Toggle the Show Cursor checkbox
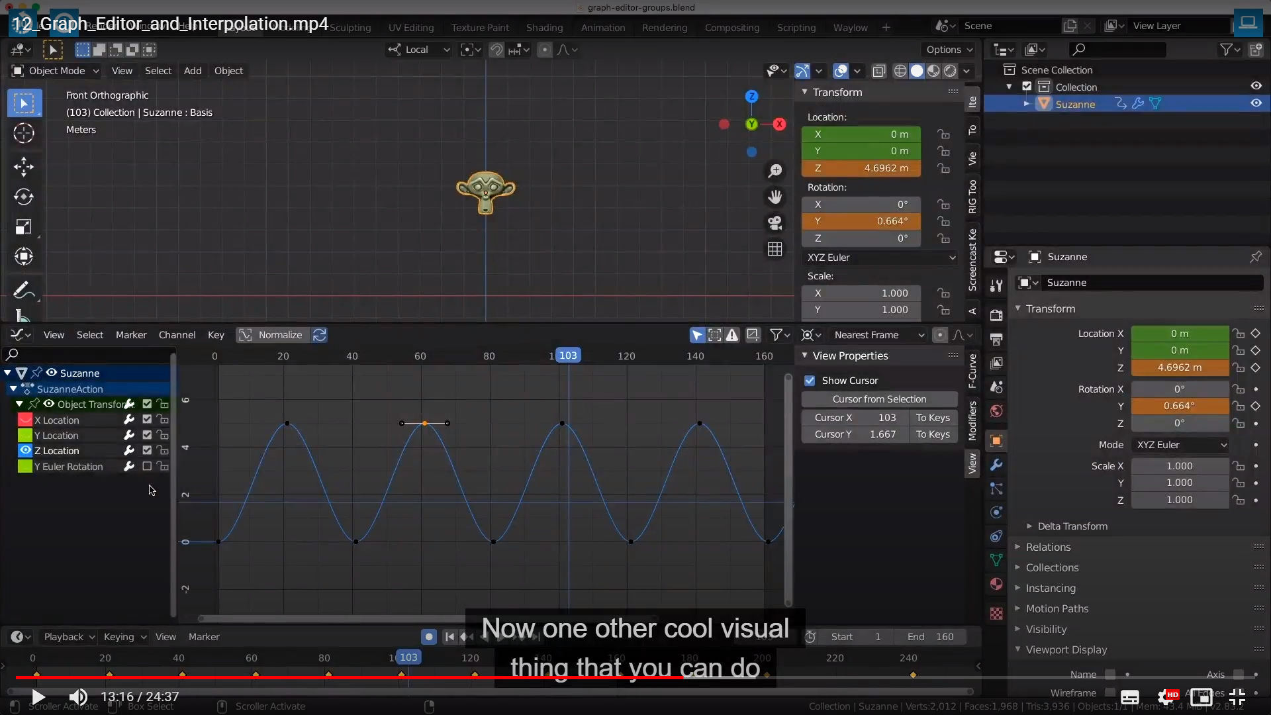The height and width of the screenshot is (715, 1271). [810, 381]
